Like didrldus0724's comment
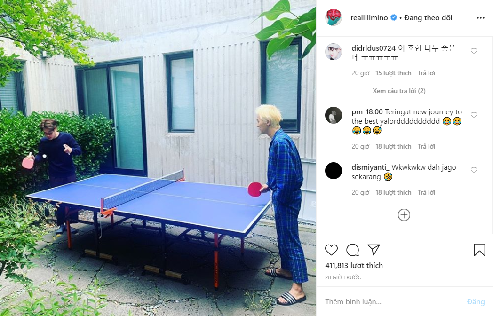The width and height of the screenshot is (493, 316). tap(474, 51)
